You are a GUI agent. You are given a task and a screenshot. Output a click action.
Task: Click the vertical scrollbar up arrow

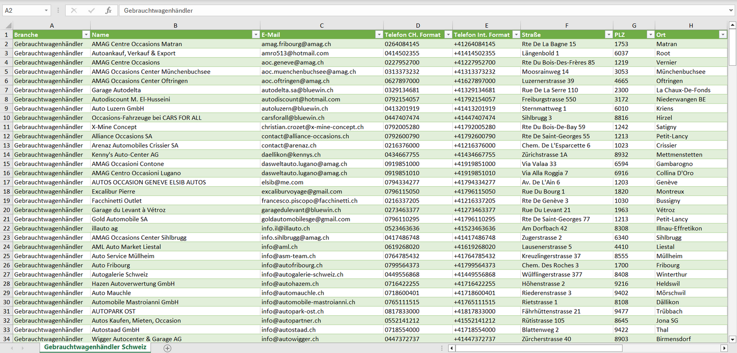pos(732,26)
